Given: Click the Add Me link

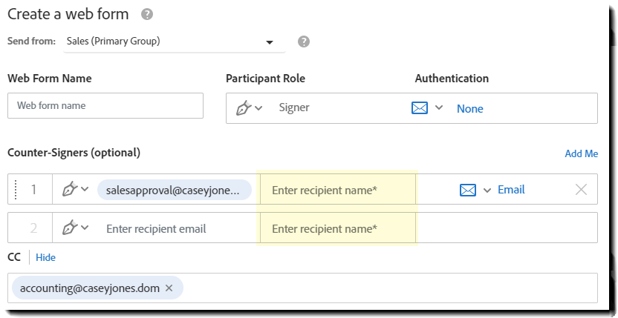Looking at the screenshot, I should point(581,153).
